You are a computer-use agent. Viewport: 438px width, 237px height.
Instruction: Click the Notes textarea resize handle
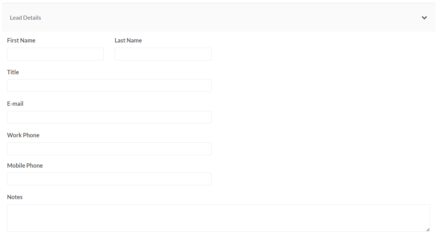pyautogui.click(x=428, y=230)
